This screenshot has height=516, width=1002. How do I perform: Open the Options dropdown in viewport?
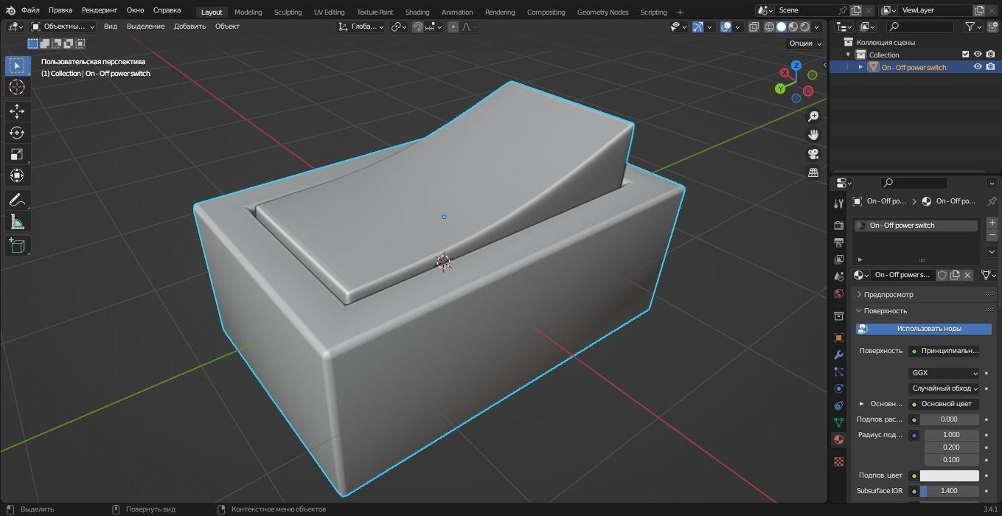coord(804,43)
